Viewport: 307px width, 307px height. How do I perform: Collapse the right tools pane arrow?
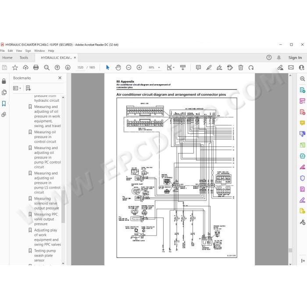(303, 261)
